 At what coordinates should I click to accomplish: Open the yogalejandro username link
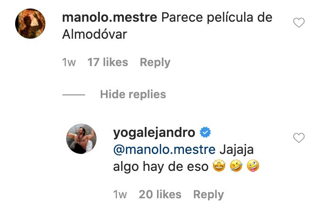click(154, 133)
